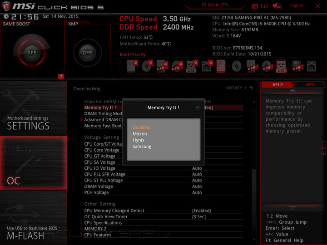This screenshot has height=245, width=327.
Task: Expand Advanced DRAM Configuration submenu arrow
Action: [x=81, y=120]
